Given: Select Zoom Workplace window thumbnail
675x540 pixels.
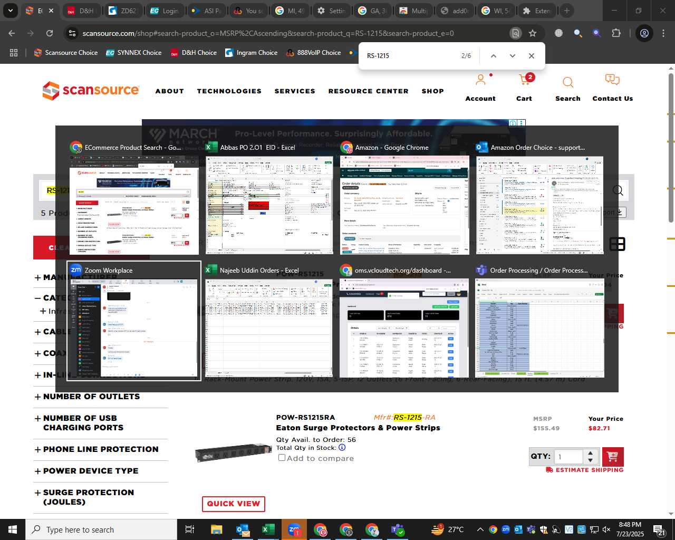Looking at the screenshot, I should (134, 321).
